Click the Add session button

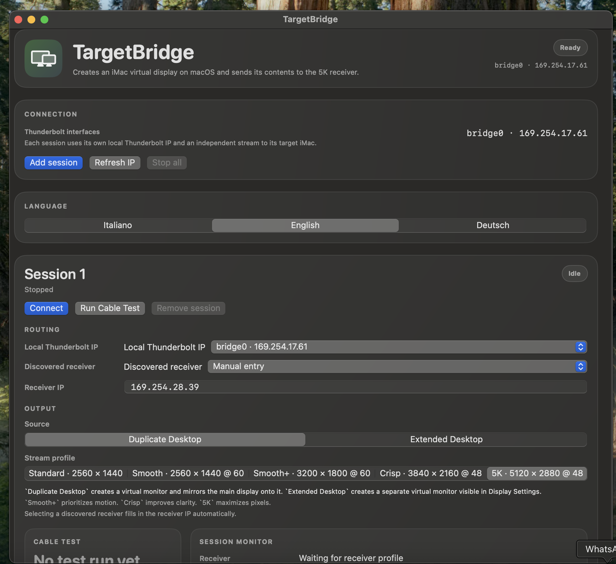pos(54,163)
